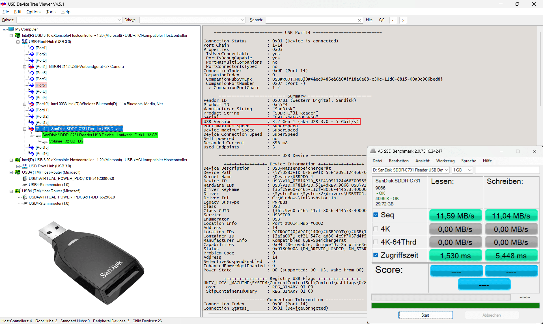The height and width of the screenshot is (324, 543).
Task: Expand the Port10 Intel Bluetooth node
Action: click(25, 104)
